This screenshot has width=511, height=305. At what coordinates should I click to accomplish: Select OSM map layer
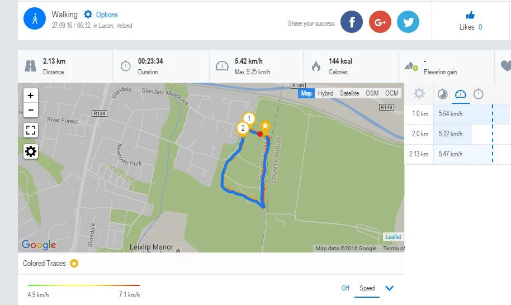coord(372,93)
